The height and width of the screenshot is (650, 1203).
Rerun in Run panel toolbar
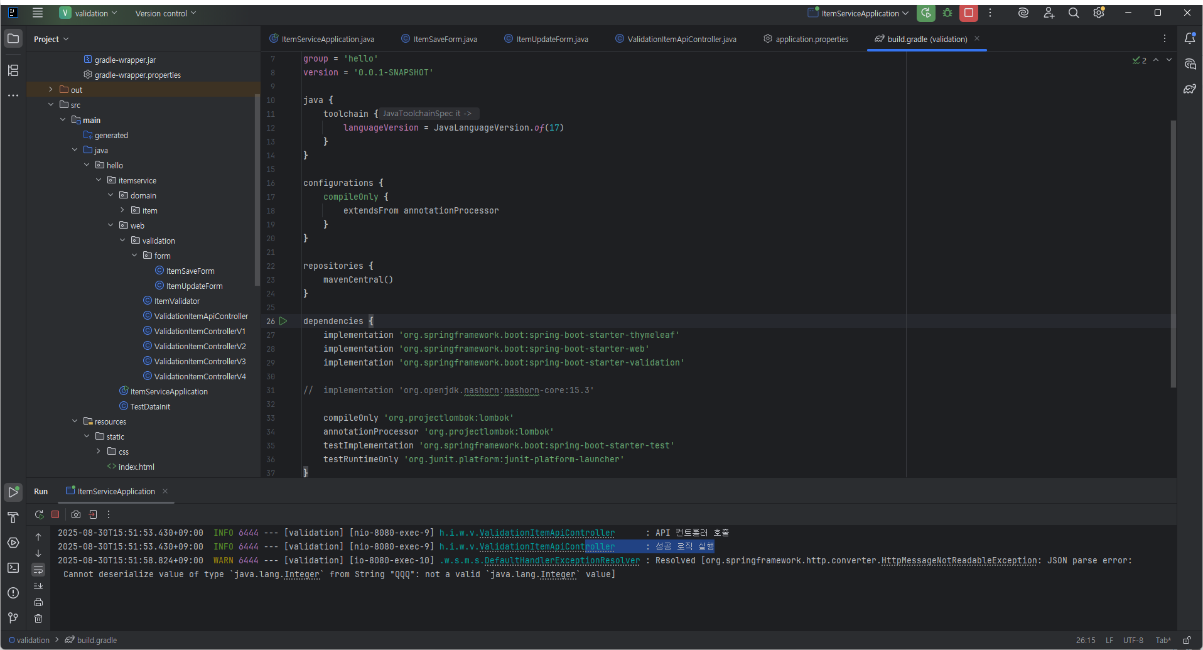(39, 514)
